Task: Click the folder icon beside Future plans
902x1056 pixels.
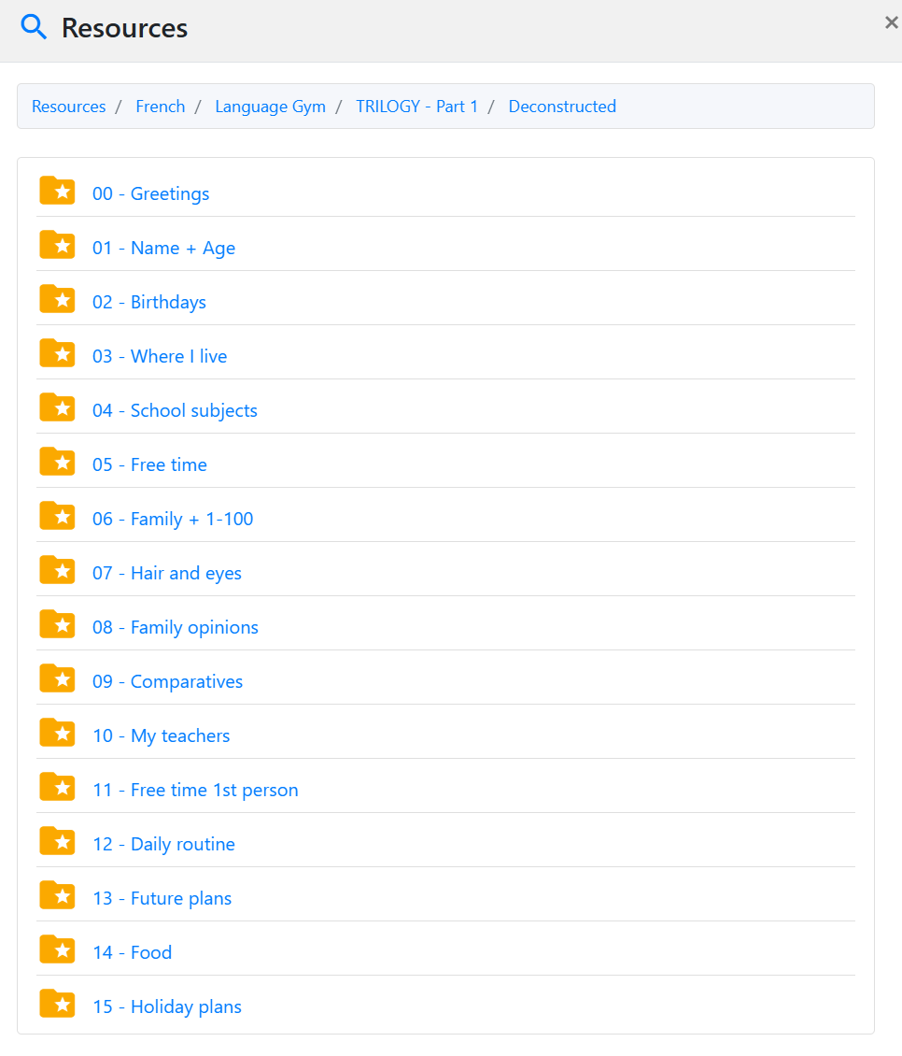Action: tap(57, 895)
